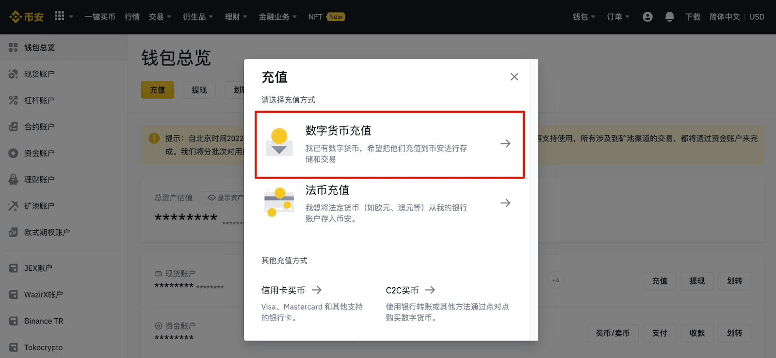
Task: Click 划转 button in 资金账户 row
Action: coord(734,333)
